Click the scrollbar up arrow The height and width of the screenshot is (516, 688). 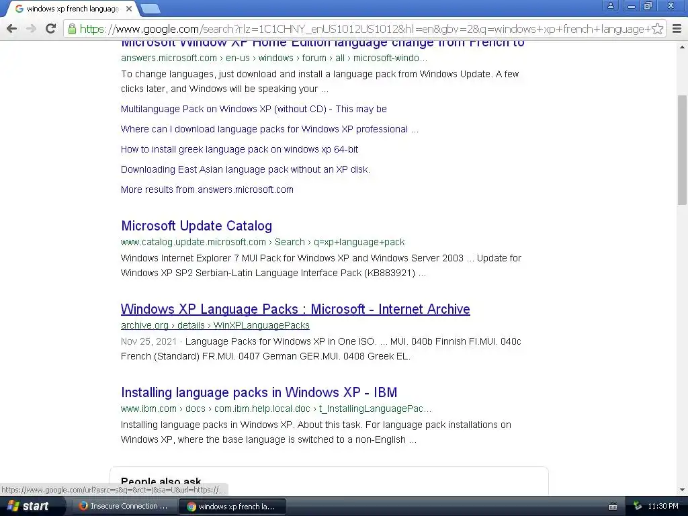pos(682,47)
